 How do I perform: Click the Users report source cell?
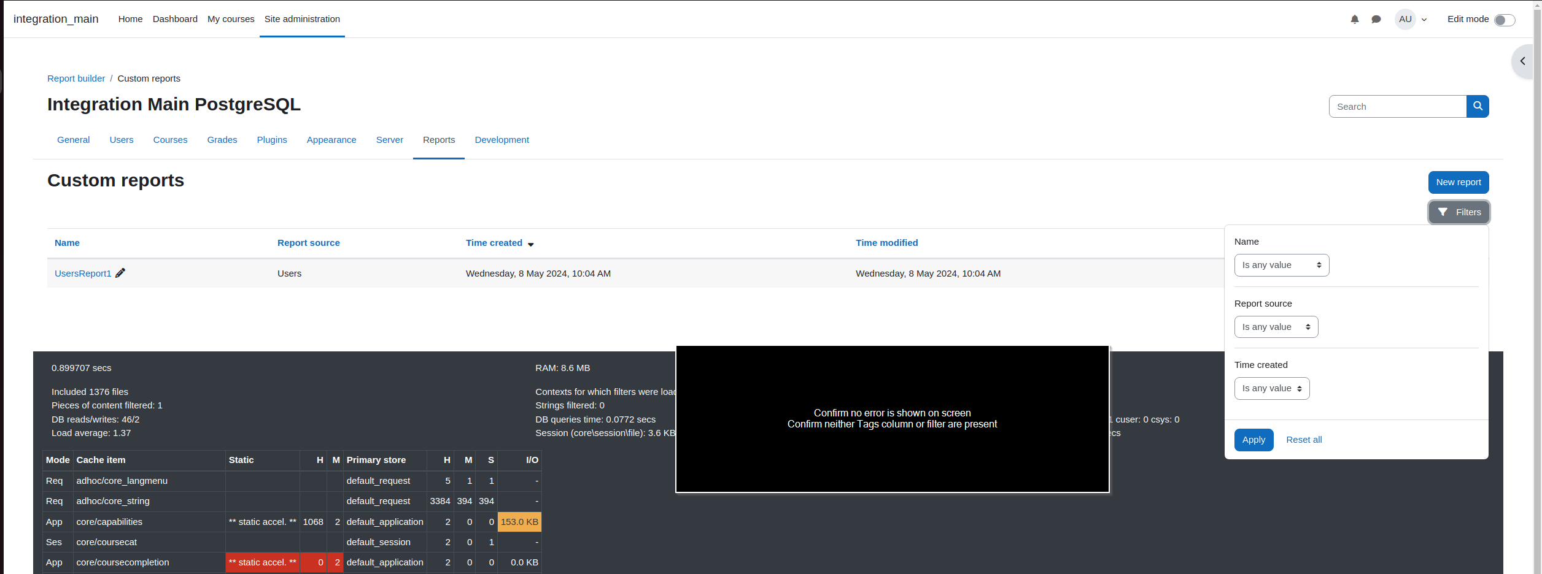point(289,274)
